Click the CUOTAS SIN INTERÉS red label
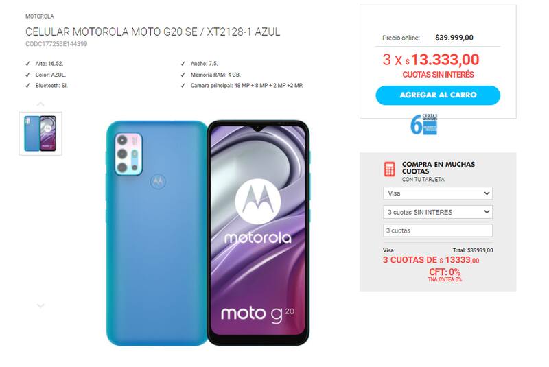 (x=438, y=75)
